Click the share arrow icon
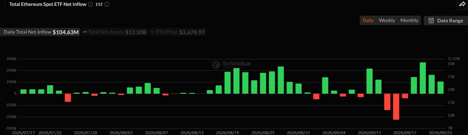Image resolution: width=468 pixels, height=135 pixels. click(462, 4)
